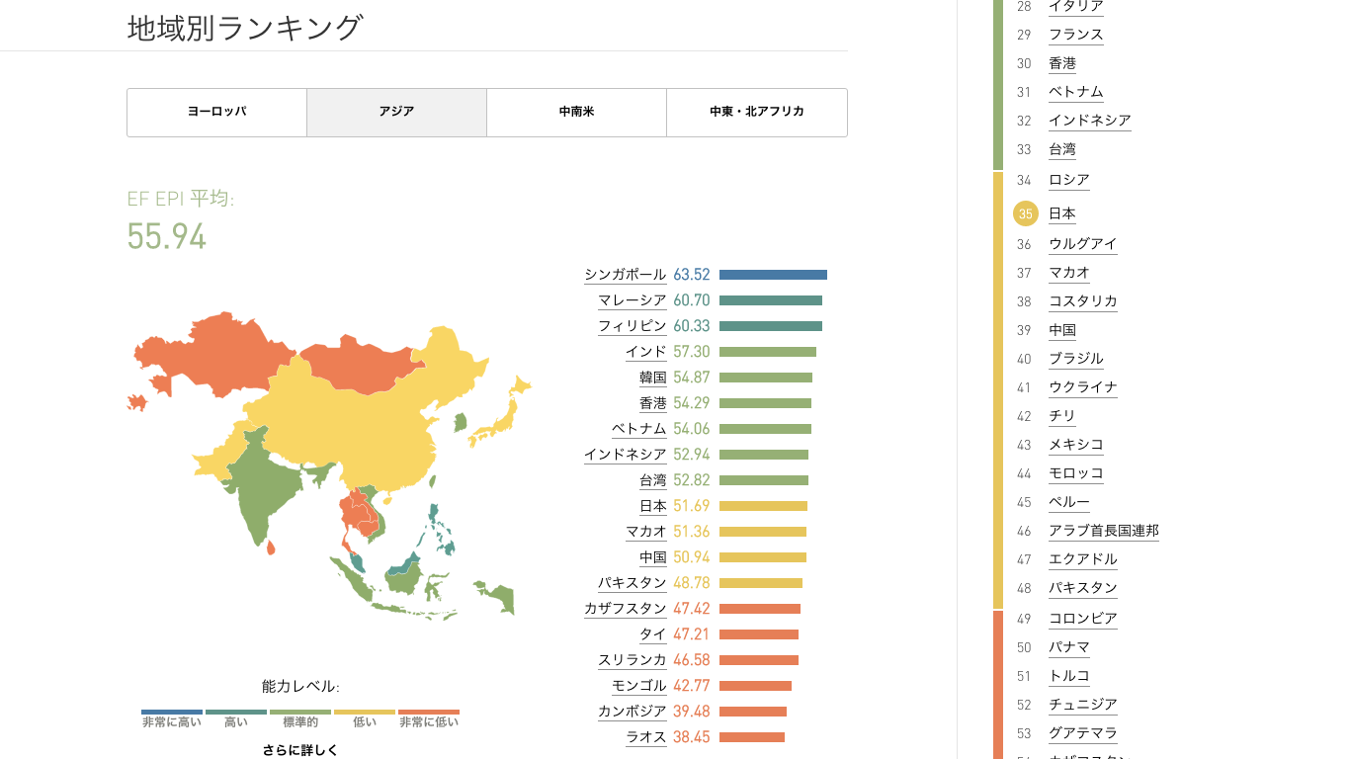Click the スリランカ country link
Image resolution: width=1350 pixels, height=759 pixels.
pos(633,660)
